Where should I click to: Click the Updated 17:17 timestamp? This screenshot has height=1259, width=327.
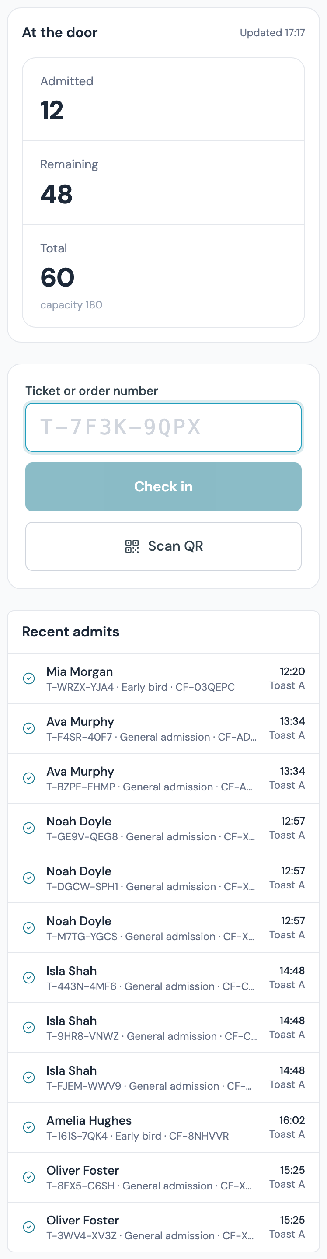click(272, 33)
